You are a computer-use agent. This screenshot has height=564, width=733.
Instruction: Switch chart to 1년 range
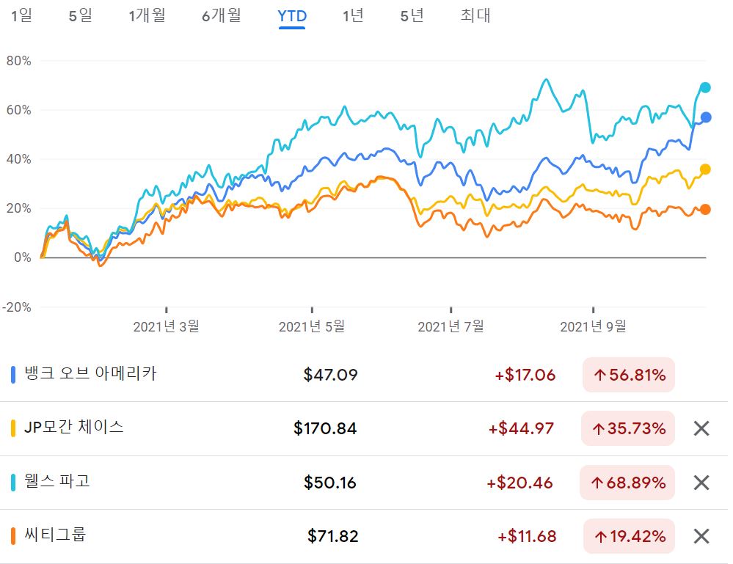353,15
